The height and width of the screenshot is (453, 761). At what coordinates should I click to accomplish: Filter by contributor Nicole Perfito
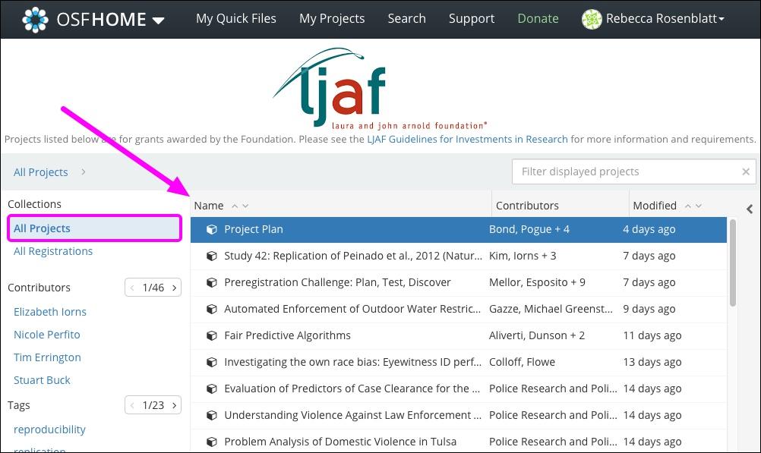point(47,335)
